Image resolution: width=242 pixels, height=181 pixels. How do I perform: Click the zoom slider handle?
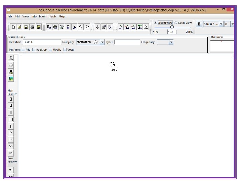pyautogui.click(x=172, y=27)
